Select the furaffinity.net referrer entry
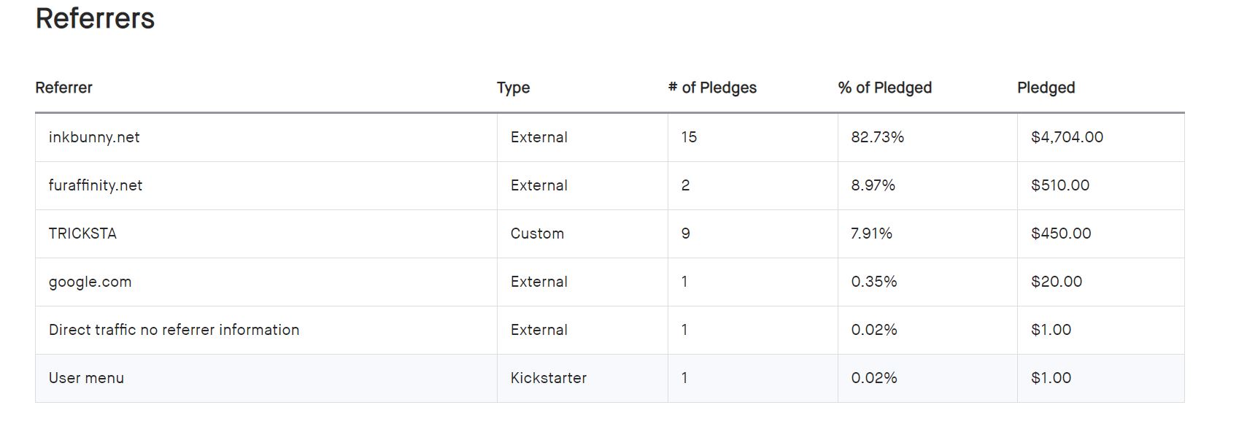 point(96,185)
